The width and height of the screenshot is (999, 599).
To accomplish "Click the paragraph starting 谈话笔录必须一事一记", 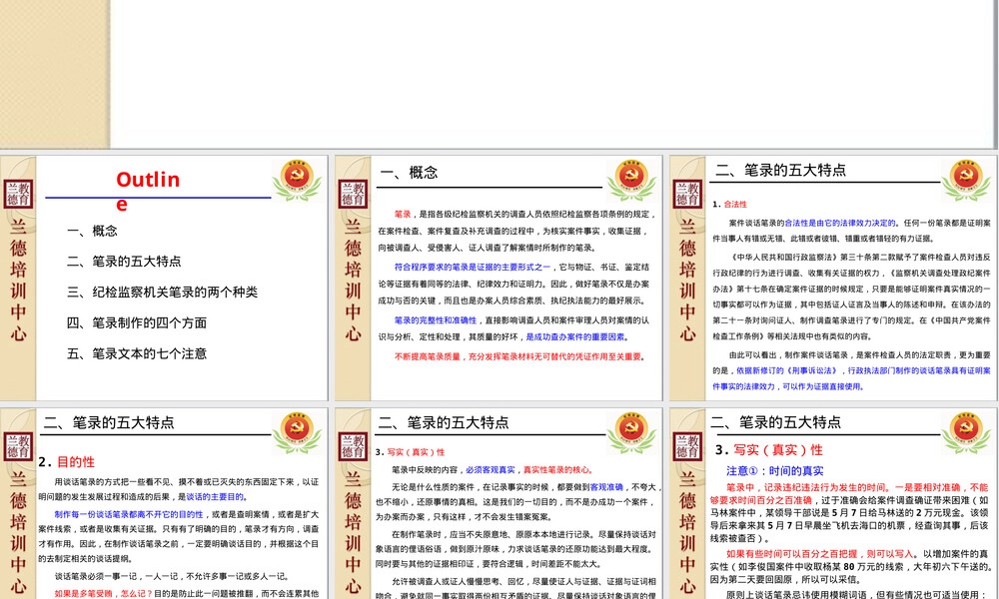I will [172, 577].
